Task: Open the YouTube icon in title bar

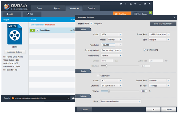Action: tap(131, 4)
